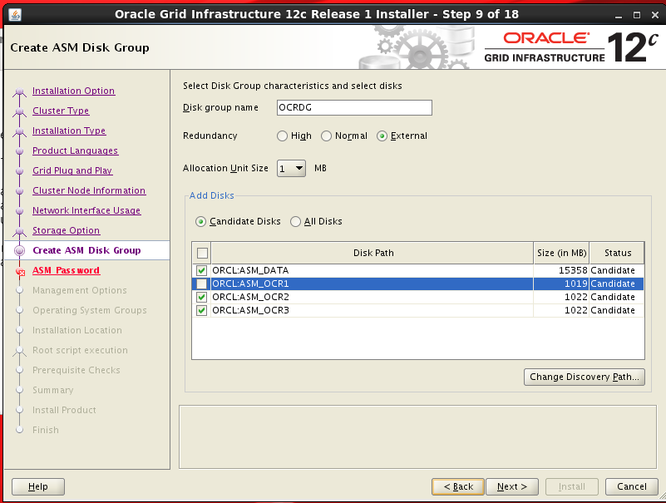Go to Grid Plug and Play step
The width and height of the screenshot is (666, 503).
coord(72,170)
